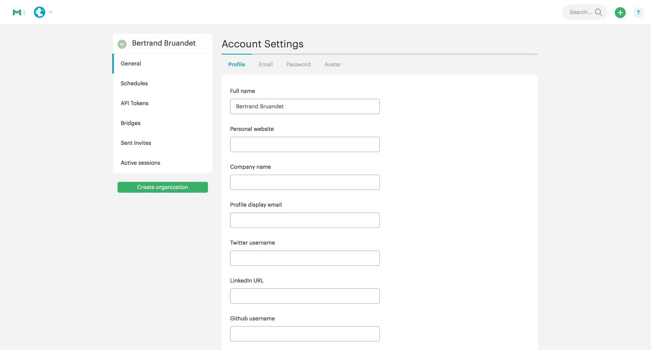651x350 pixels.
Task: Expand the dropdown arrow beside the globe
Action: (x=50, y=12)
